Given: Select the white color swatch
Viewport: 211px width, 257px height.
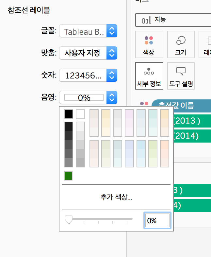Looking at the screenshot, I should [80, 114].
